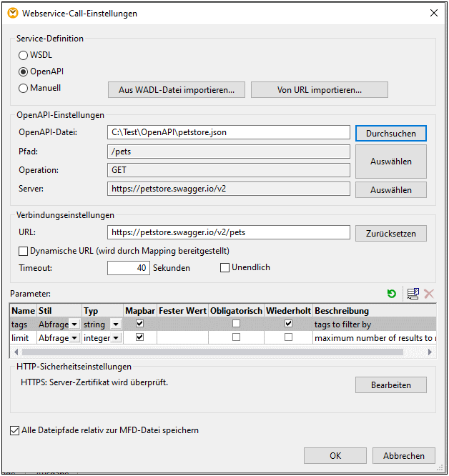The width and height of the screenshot is (449, 476).
Task: Click the scrollbar's right arrow
Action: pos(430,352)
